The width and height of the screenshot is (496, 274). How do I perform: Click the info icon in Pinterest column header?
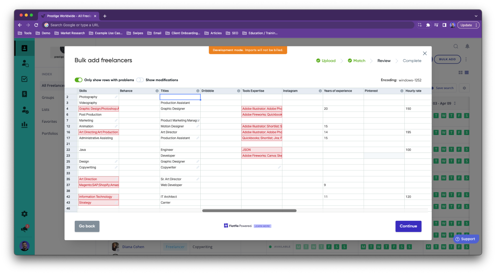pos(402,91)
